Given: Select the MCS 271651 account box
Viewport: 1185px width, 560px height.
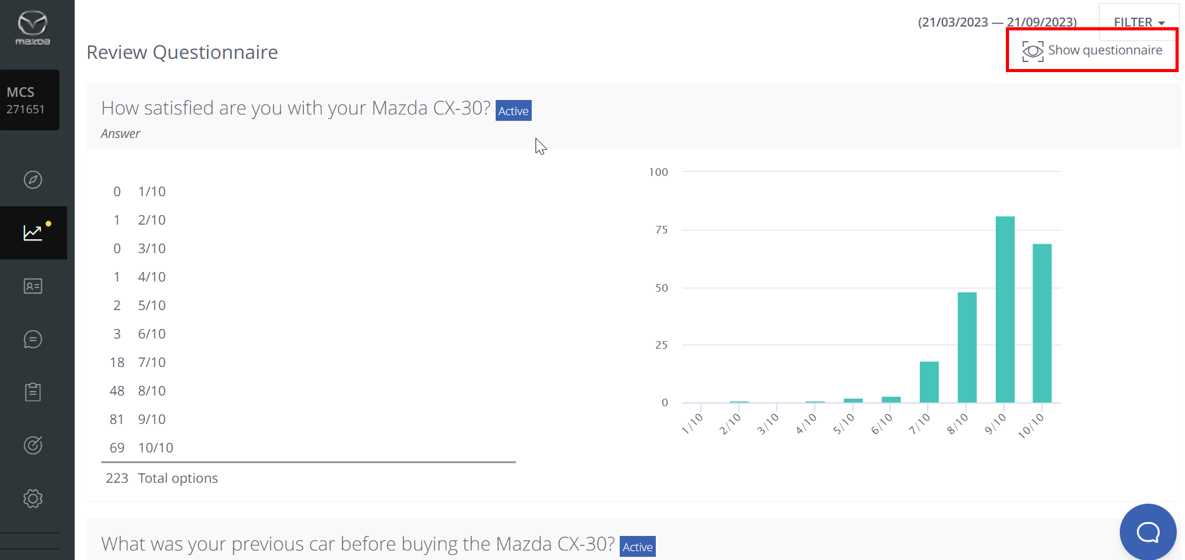Looking at the screenshot, I should pyautogui.click(x=29, y=100).
